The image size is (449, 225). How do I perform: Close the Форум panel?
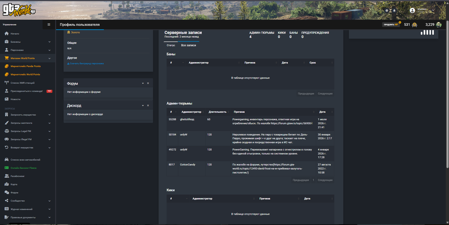148,83
